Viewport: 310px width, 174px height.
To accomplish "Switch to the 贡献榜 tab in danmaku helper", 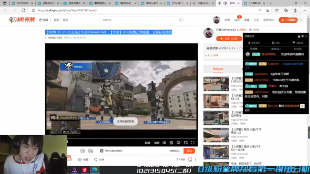I will coord(253,49).
